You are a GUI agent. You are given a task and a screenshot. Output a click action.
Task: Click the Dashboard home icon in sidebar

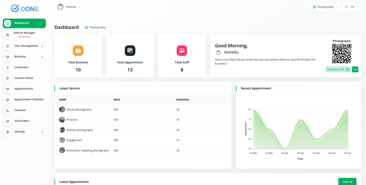click(x=7, y=23)
